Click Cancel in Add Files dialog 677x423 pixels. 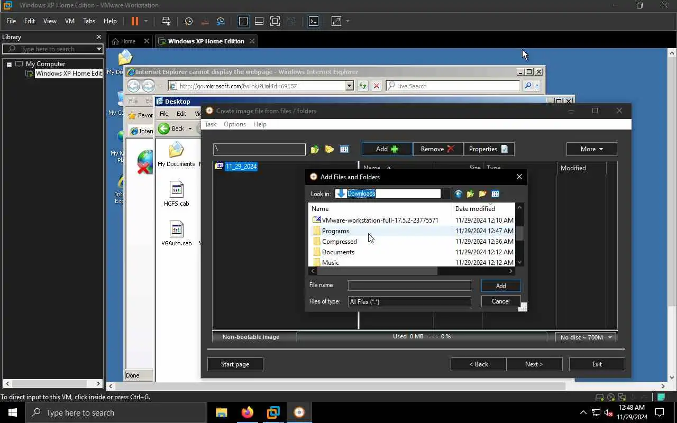501,301
